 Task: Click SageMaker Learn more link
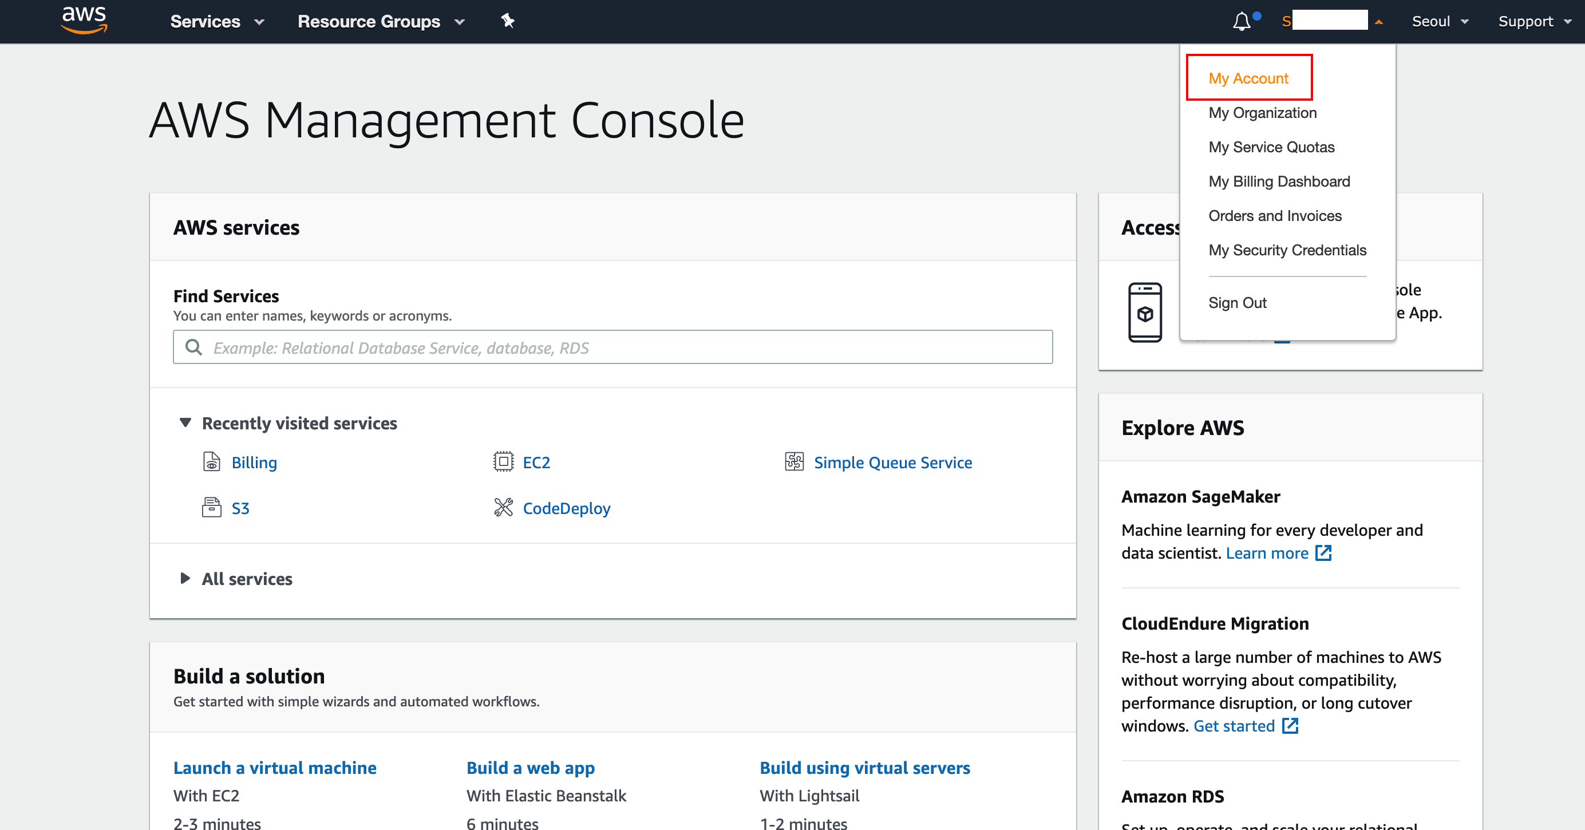pyautogui.click(x=1267, y=553)
